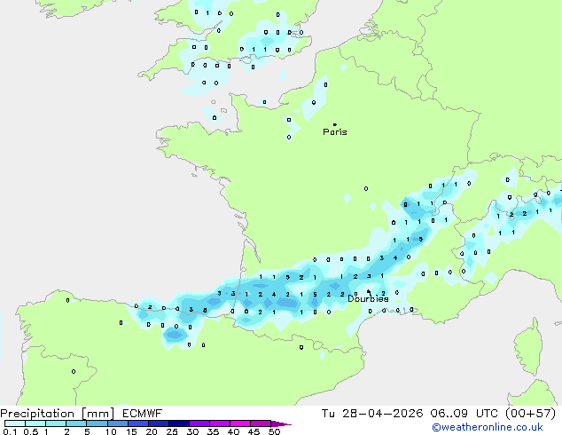Click the '(00+57)' forecast offset text
562x435 pixels.
coord(530,414)
